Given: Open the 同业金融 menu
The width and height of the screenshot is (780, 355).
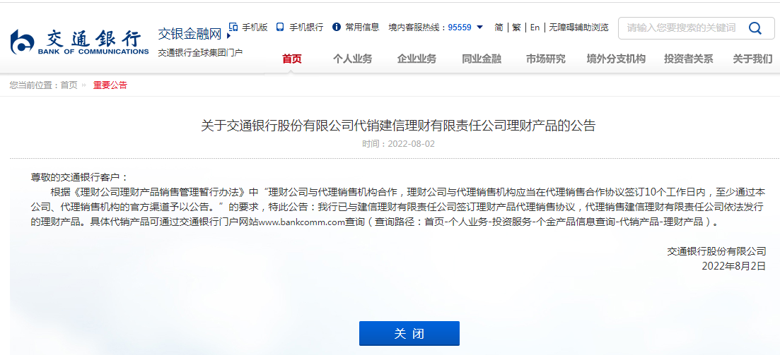Looking at the screenshot, I should click(x=482, y=59).
